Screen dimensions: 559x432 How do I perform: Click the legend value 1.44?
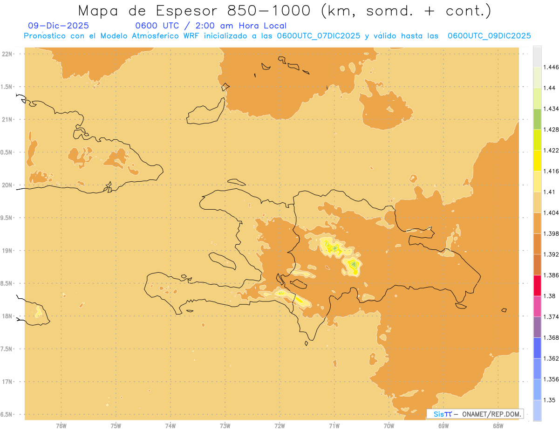coord(549,88)
